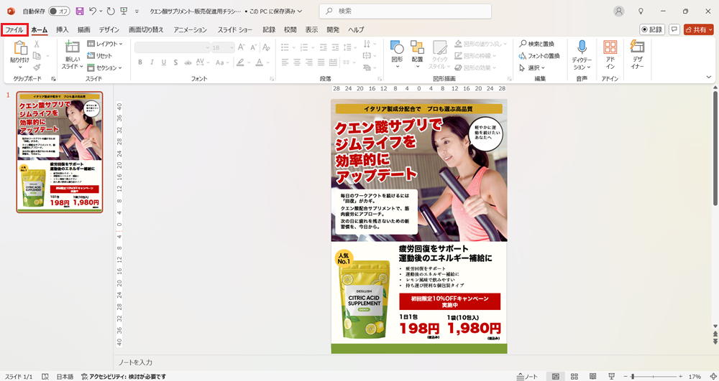719x381 pixels.
Task: Switch to reading view icon
Action: 592,377
